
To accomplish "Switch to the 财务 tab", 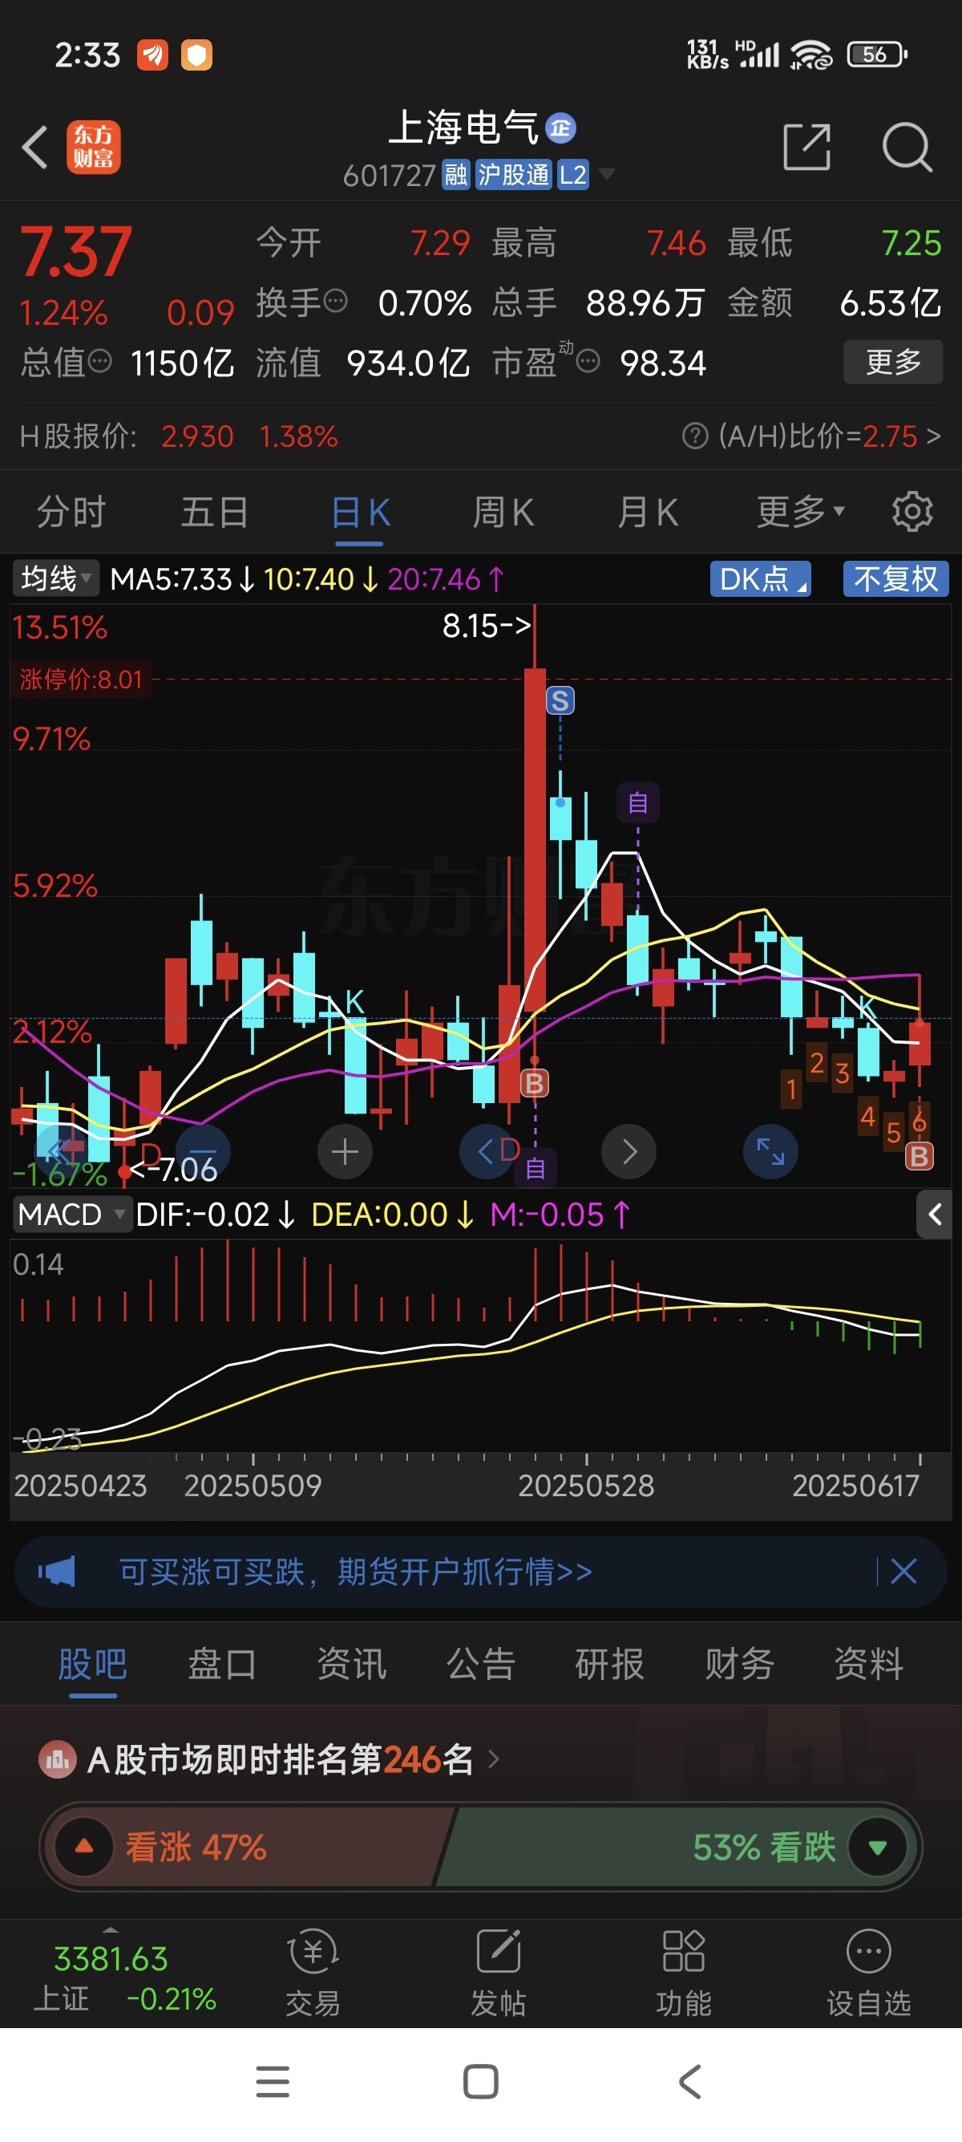I will (x=739, y=1664).
